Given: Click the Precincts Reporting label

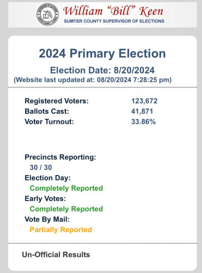Looking at the screenshot, I should point(60,157).
